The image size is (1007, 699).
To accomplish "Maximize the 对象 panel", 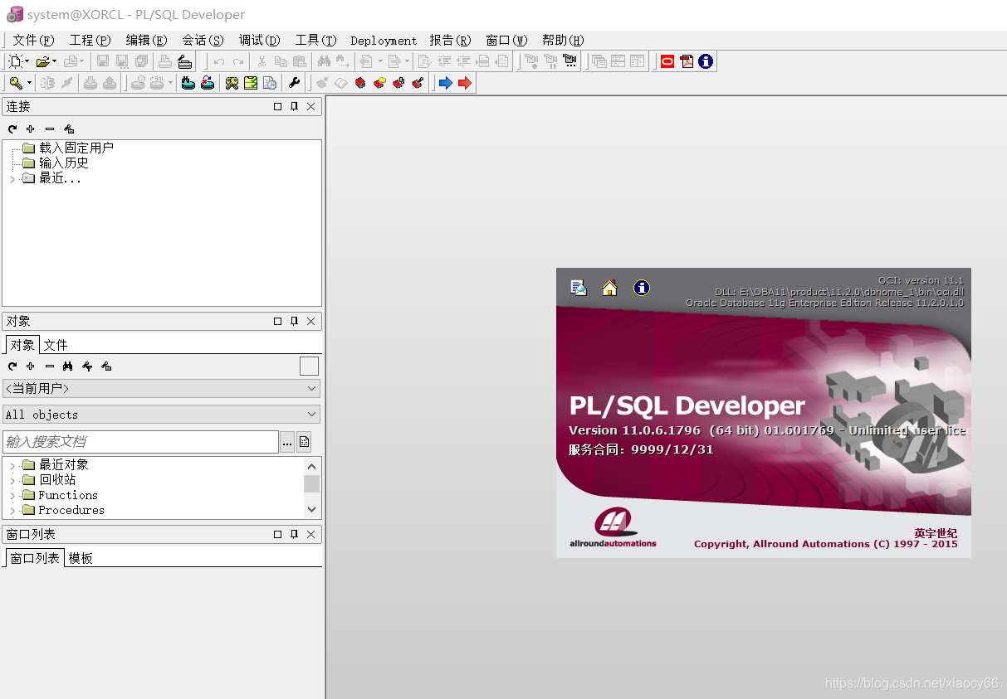I will [278, 321].
